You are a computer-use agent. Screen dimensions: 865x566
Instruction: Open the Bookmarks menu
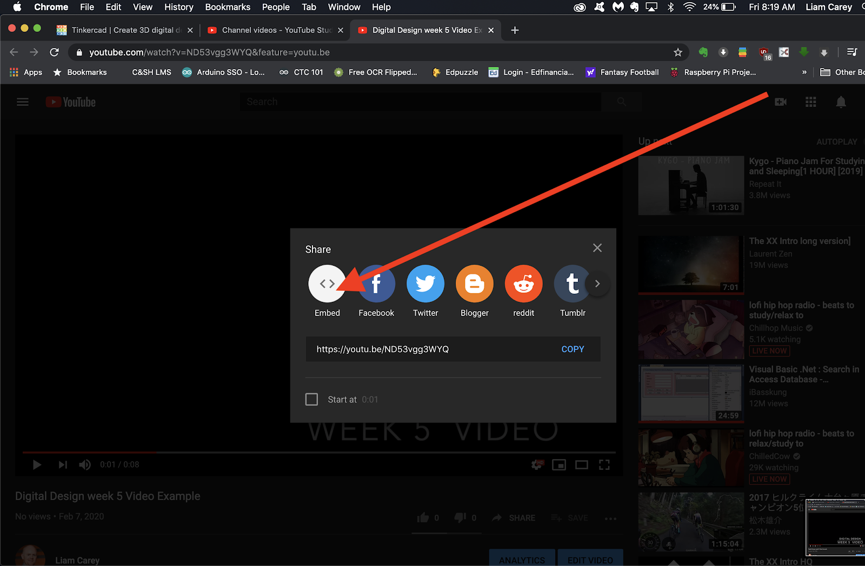(228, 7)
